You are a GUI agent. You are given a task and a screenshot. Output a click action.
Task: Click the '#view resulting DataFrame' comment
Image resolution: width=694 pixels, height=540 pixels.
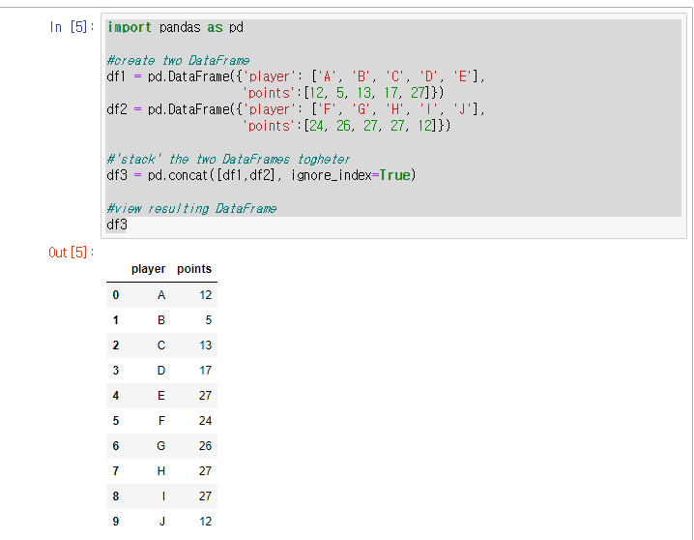point(191,208)
